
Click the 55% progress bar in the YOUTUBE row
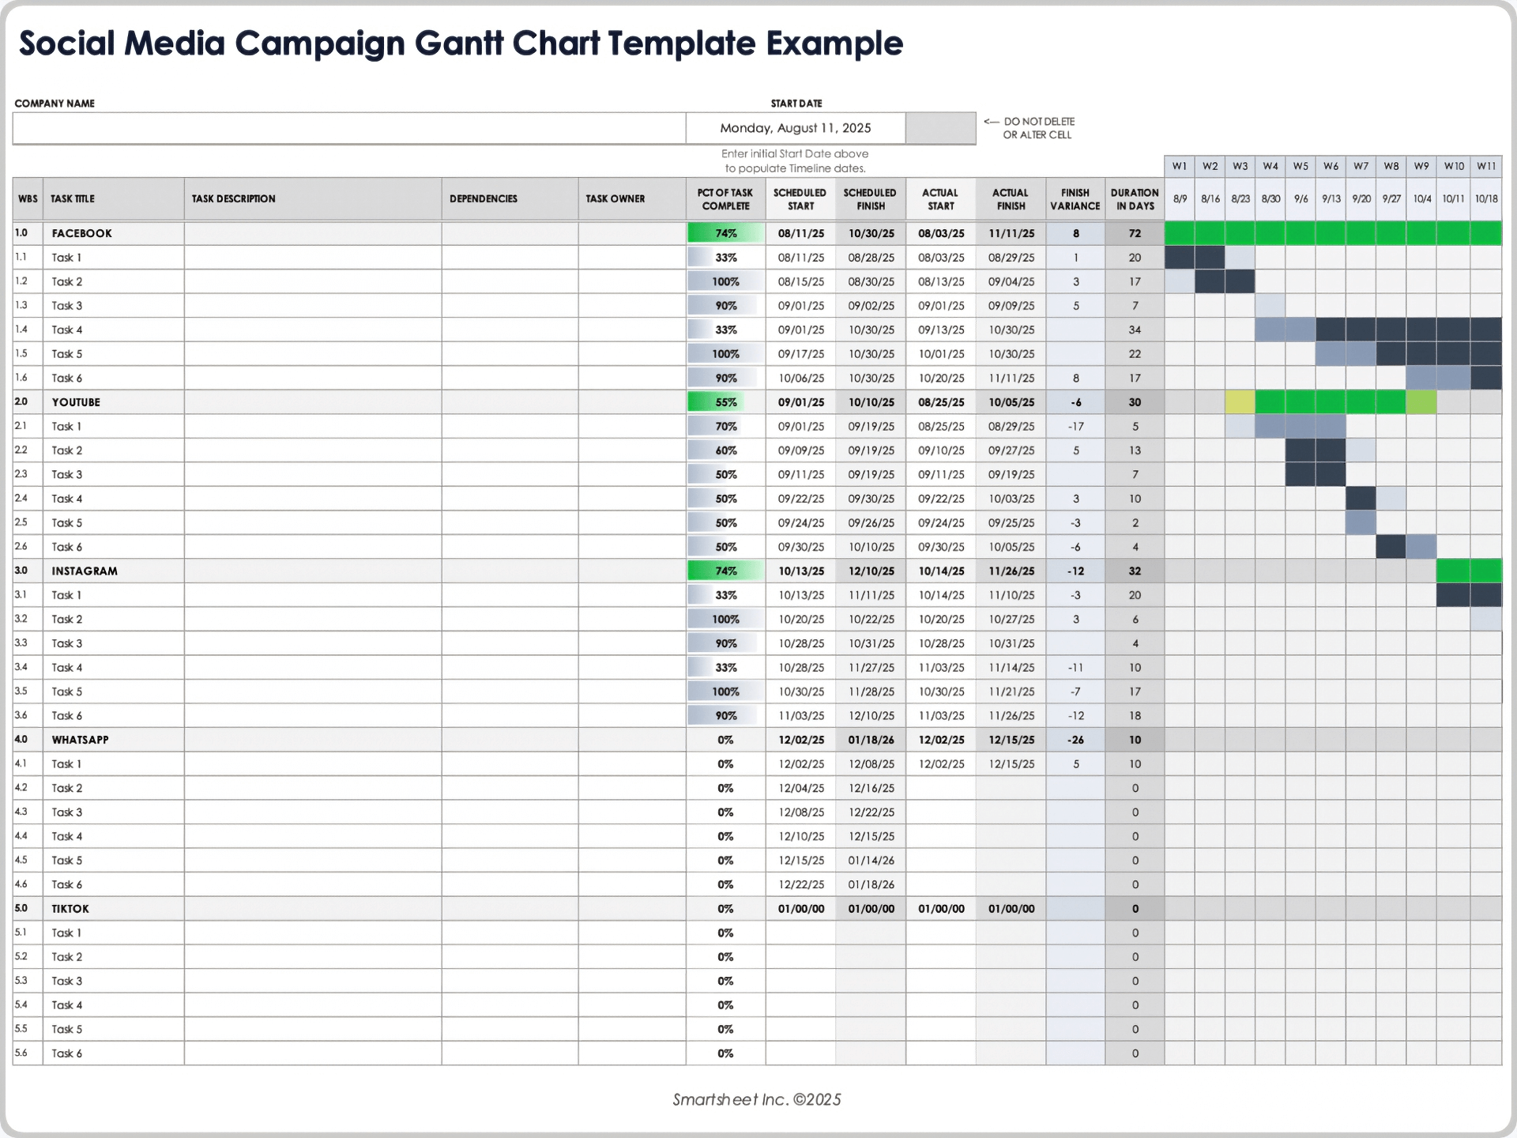pos(725,401)
